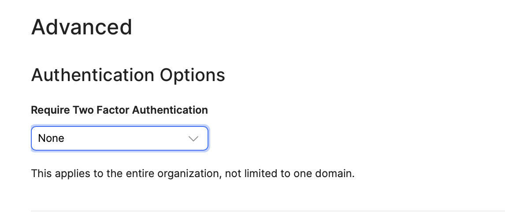505x215 pixels.
Task: Click the word 'Authentication' in section heading
Action: tap(93, 75)
